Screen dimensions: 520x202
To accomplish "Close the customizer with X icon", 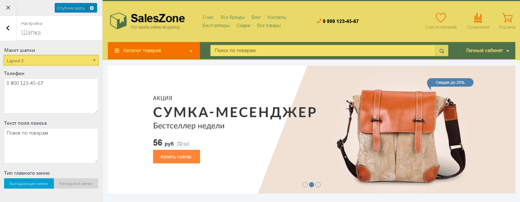I will (x=8, y=8).
